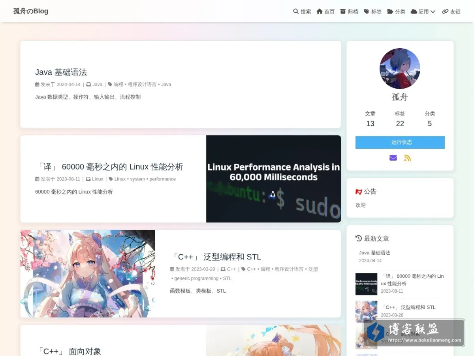Click STL post thumbnail in 最新文章 list

(x=366, y=312)
